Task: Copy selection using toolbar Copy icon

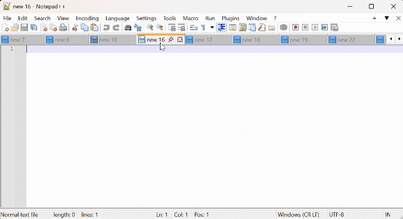Action: pos(85,28)
